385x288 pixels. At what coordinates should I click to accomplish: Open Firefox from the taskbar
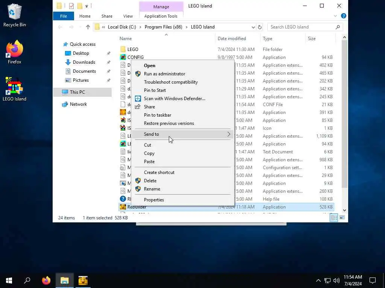tap(46, 280)
